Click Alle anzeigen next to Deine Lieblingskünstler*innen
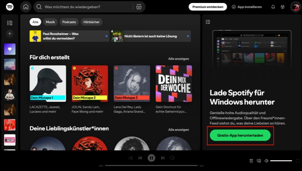302x171 pixels. pyautogui.click(x=179, y=129)
